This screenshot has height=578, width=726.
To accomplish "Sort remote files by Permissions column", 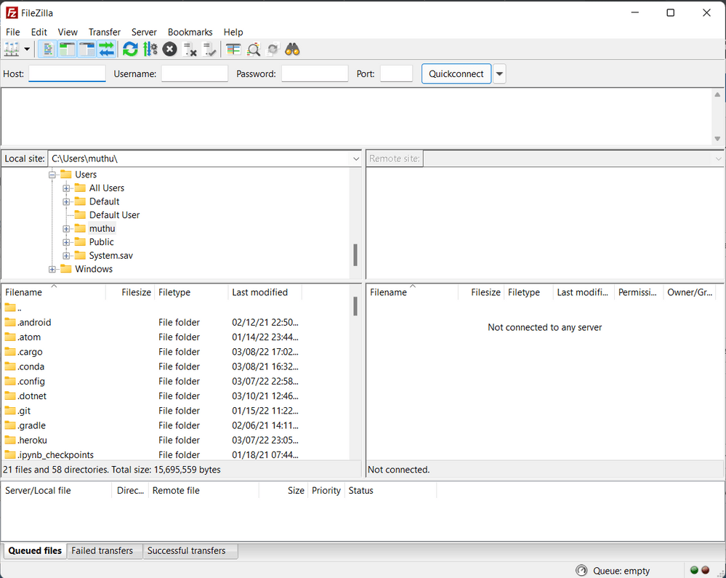I will (638, 292).
